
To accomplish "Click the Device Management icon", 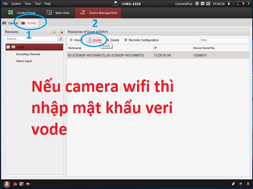I will point(83,13).
